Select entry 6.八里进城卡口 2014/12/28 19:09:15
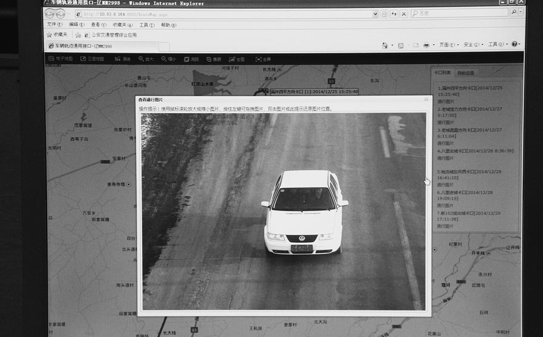The image size is (543, 337). [x=465, y=195]
